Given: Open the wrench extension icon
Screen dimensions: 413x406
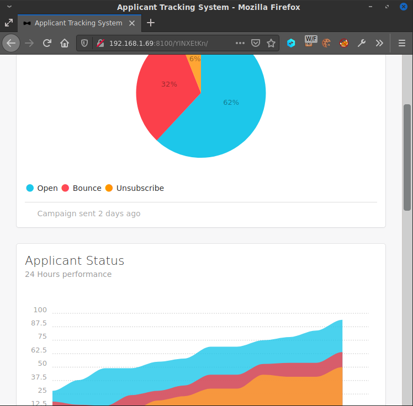Looking at the screenshot, I should [x=362, y=43].
